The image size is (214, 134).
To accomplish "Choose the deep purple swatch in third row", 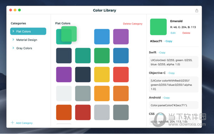I will tap(64, 74).
